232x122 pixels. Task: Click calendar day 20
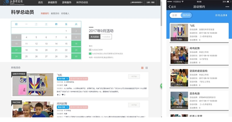click(x=46, y=50)
